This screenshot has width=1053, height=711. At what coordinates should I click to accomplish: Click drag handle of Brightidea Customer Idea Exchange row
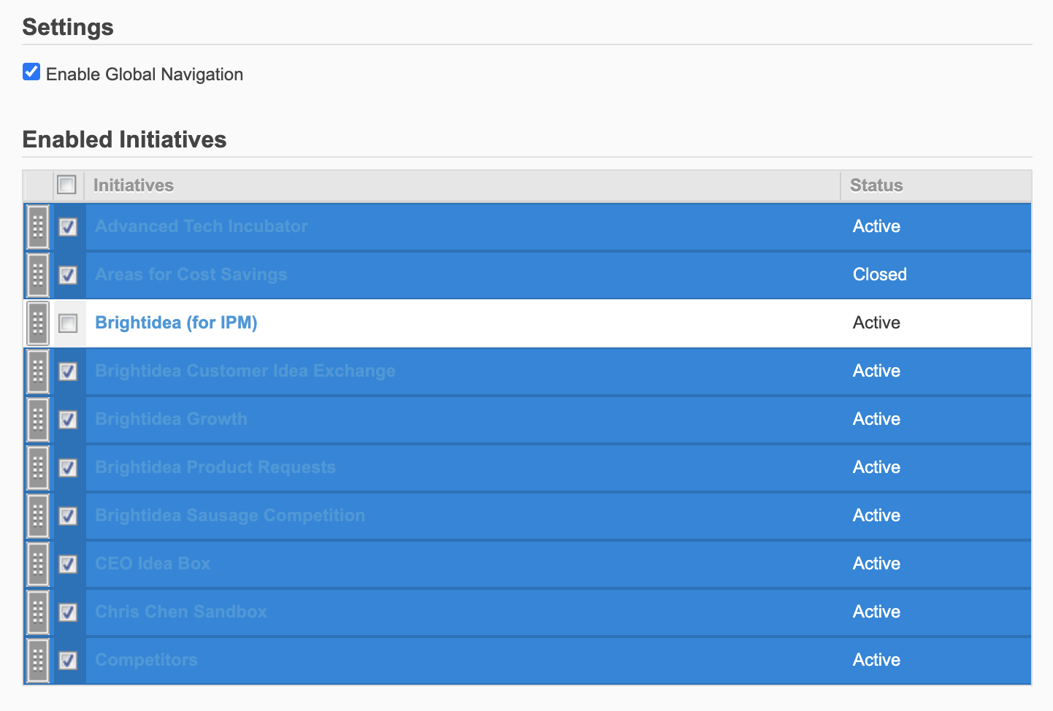click(x=38, y=372)
